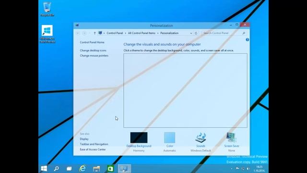Open the Screen Saver icon

(232, 137)
